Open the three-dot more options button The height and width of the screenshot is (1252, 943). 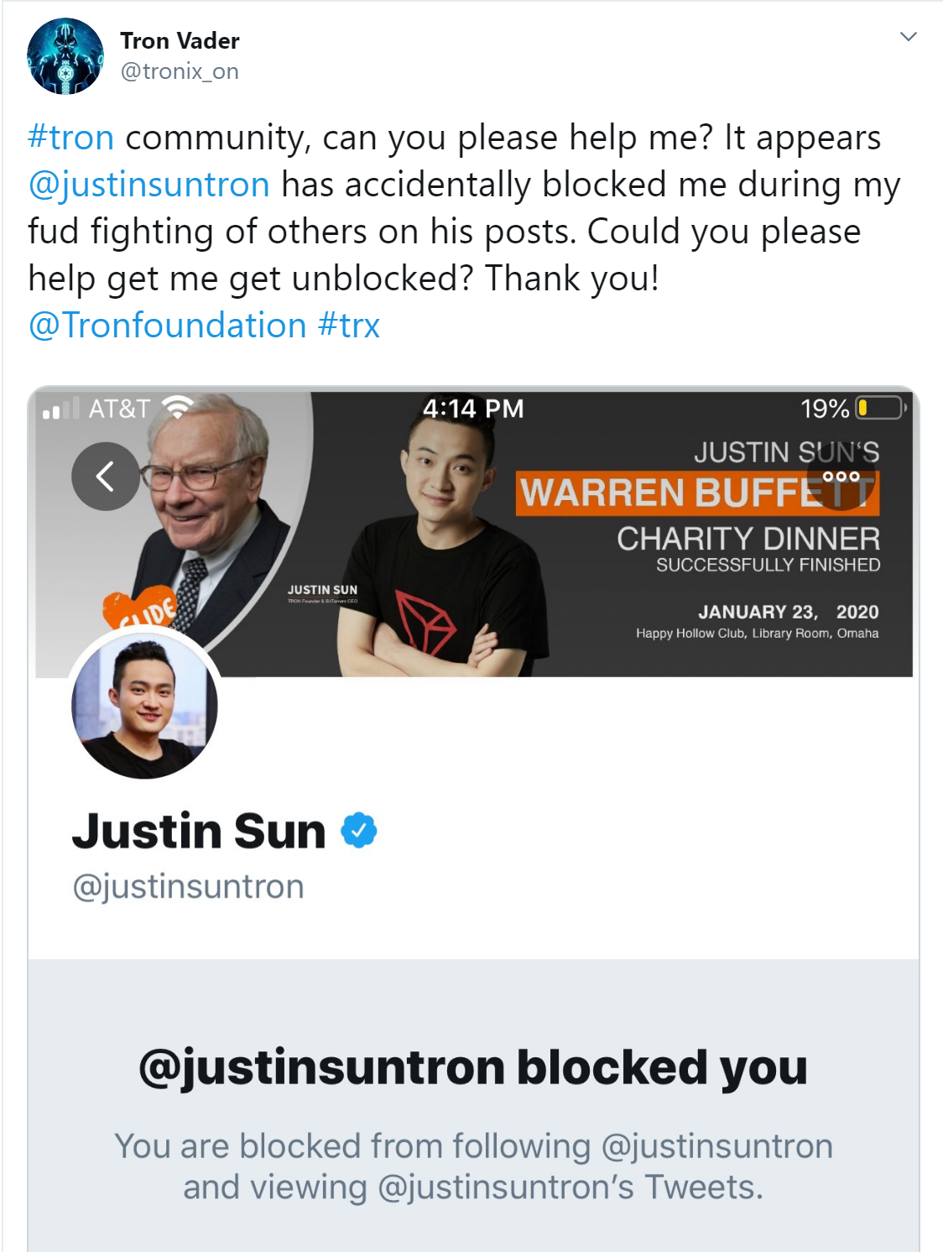coord(841,477)
